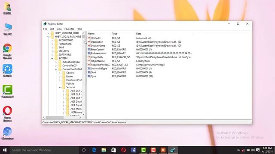Open the Opera Browser desktop shortcut
The width and height of the screenshot is (275, 154).
(x=7, y=113)
